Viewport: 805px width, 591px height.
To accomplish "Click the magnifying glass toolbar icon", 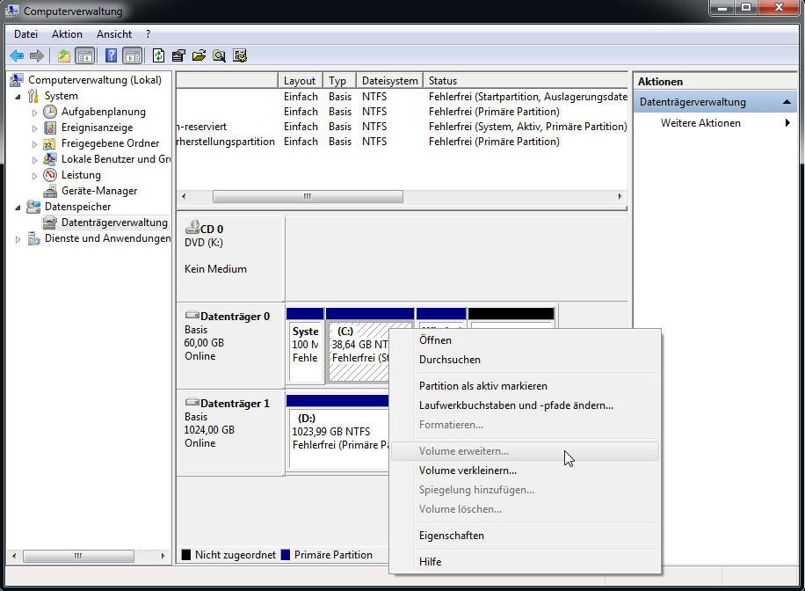I will (219, 55).
